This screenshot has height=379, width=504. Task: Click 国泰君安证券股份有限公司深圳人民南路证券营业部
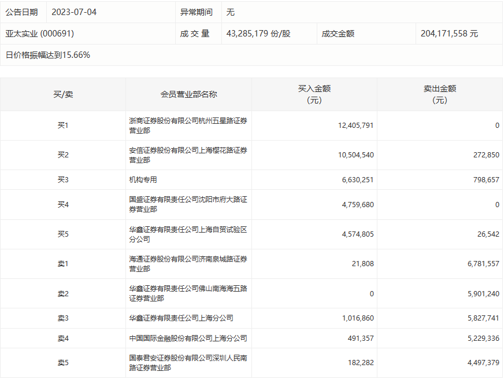pos(188,363)
